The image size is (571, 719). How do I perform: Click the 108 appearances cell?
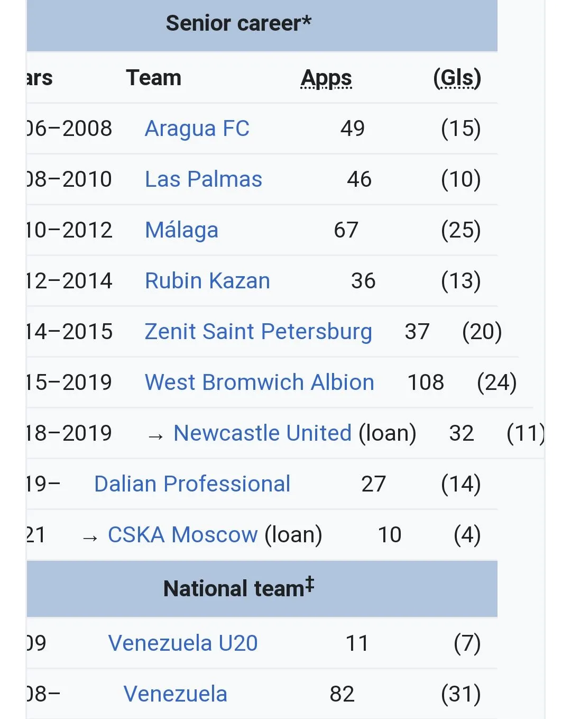[426, 383]
